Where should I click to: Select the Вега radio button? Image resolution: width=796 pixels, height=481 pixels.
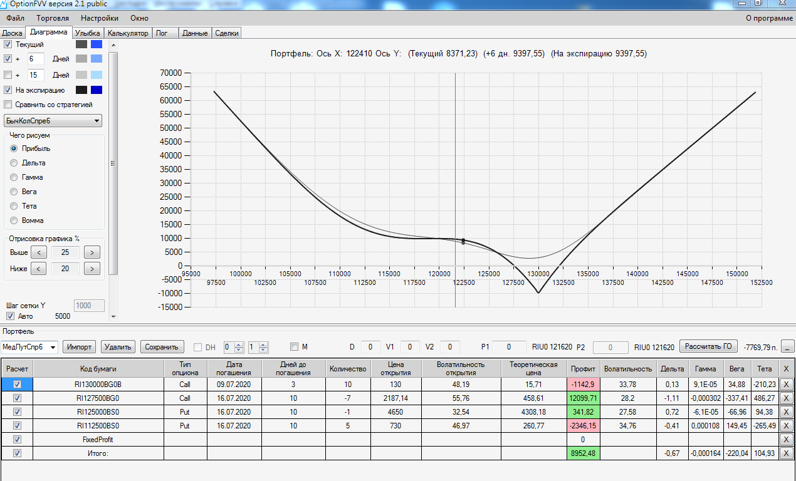point(14,192)
